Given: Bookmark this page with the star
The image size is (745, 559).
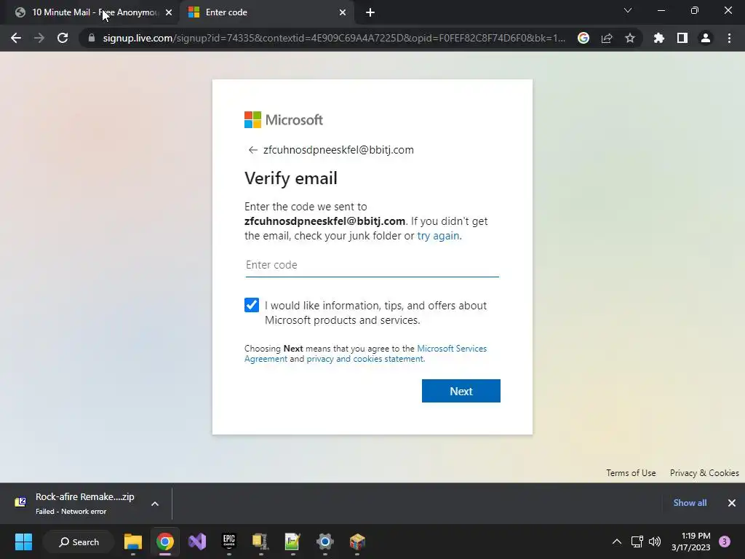Looking at the screenshot, I should 630,38.
